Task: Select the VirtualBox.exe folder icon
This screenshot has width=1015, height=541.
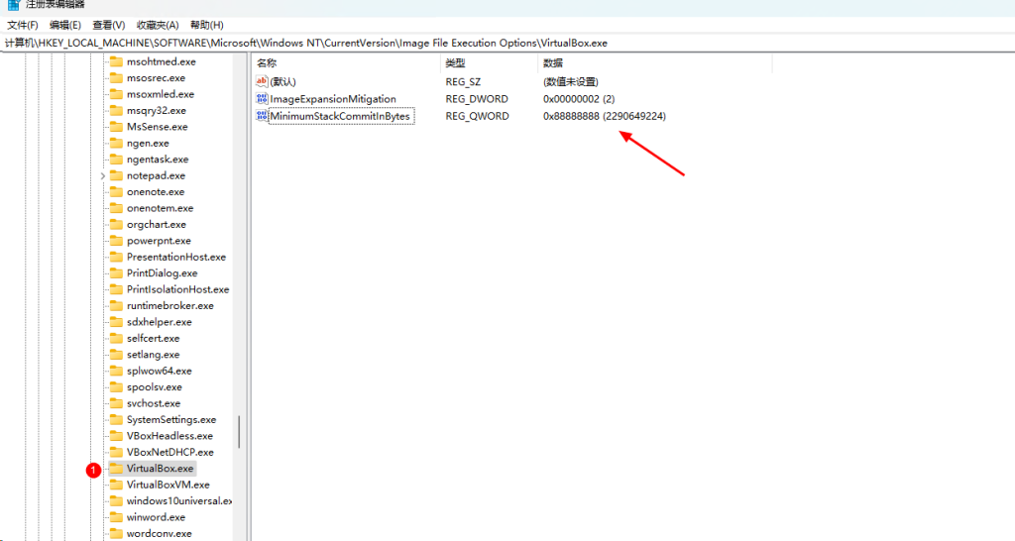Action: 116,469
